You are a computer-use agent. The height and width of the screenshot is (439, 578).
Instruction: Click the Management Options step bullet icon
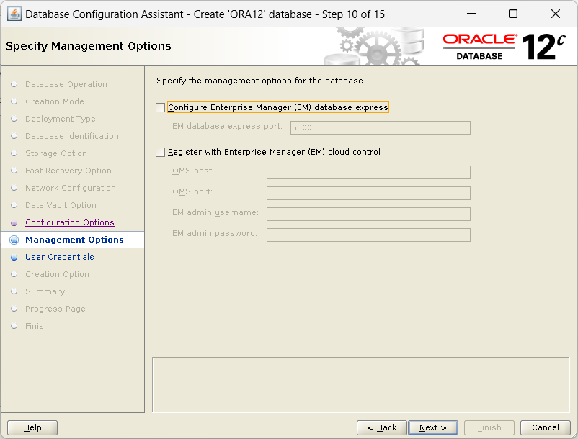tap(14, 240)
